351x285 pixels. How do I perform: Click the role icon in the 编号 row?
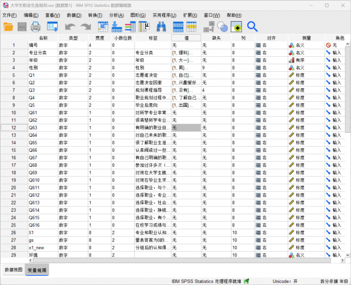point(328,45)
